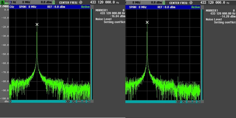The image size is (236, 118).
Task: Click the rotary knob icon in the -14.20 dBm capture
Action: [191, 3]
